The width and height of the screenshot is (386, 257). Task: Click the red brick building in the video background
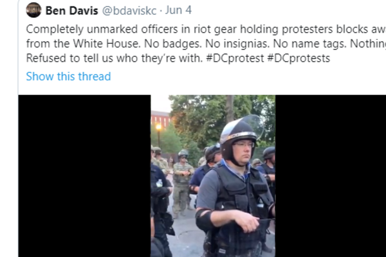click(x=160, y=120)
